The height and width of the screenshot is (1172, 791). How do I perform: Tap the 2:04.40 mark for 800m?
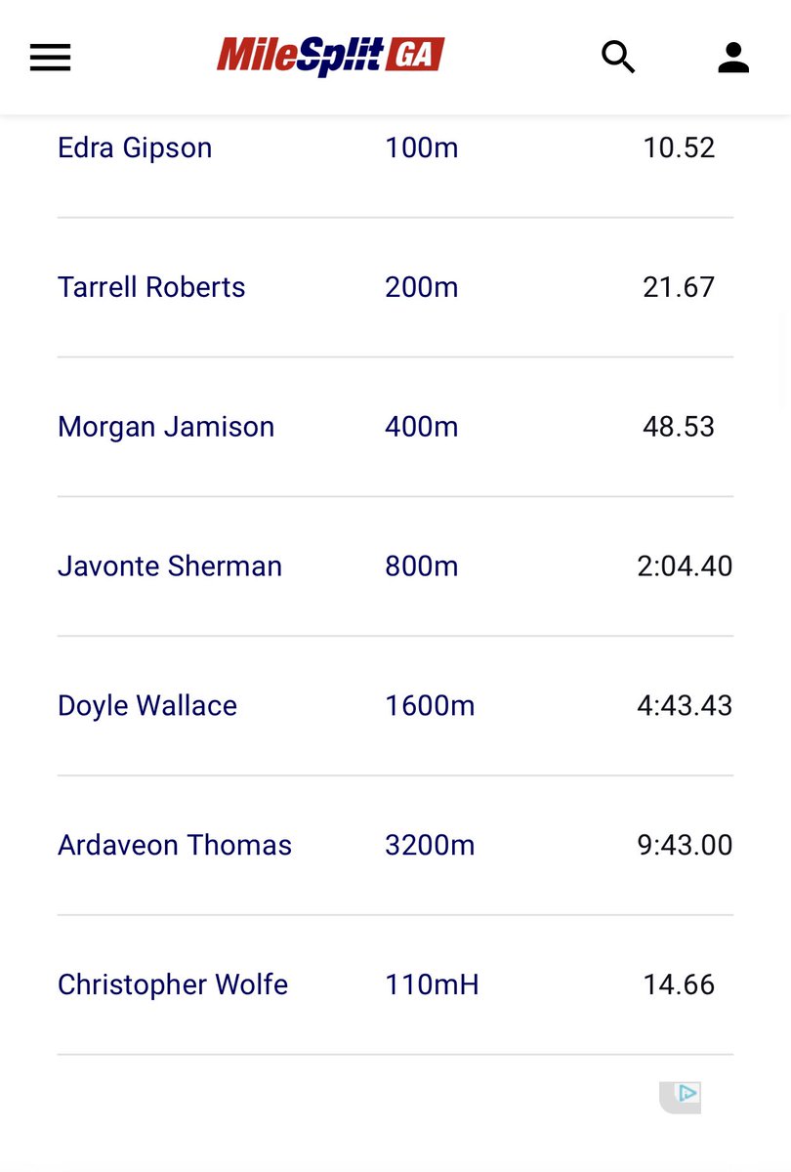(685, 566)
